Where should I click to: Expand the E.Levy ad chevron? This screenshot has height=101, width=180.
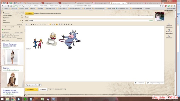(x=22, y=48)
